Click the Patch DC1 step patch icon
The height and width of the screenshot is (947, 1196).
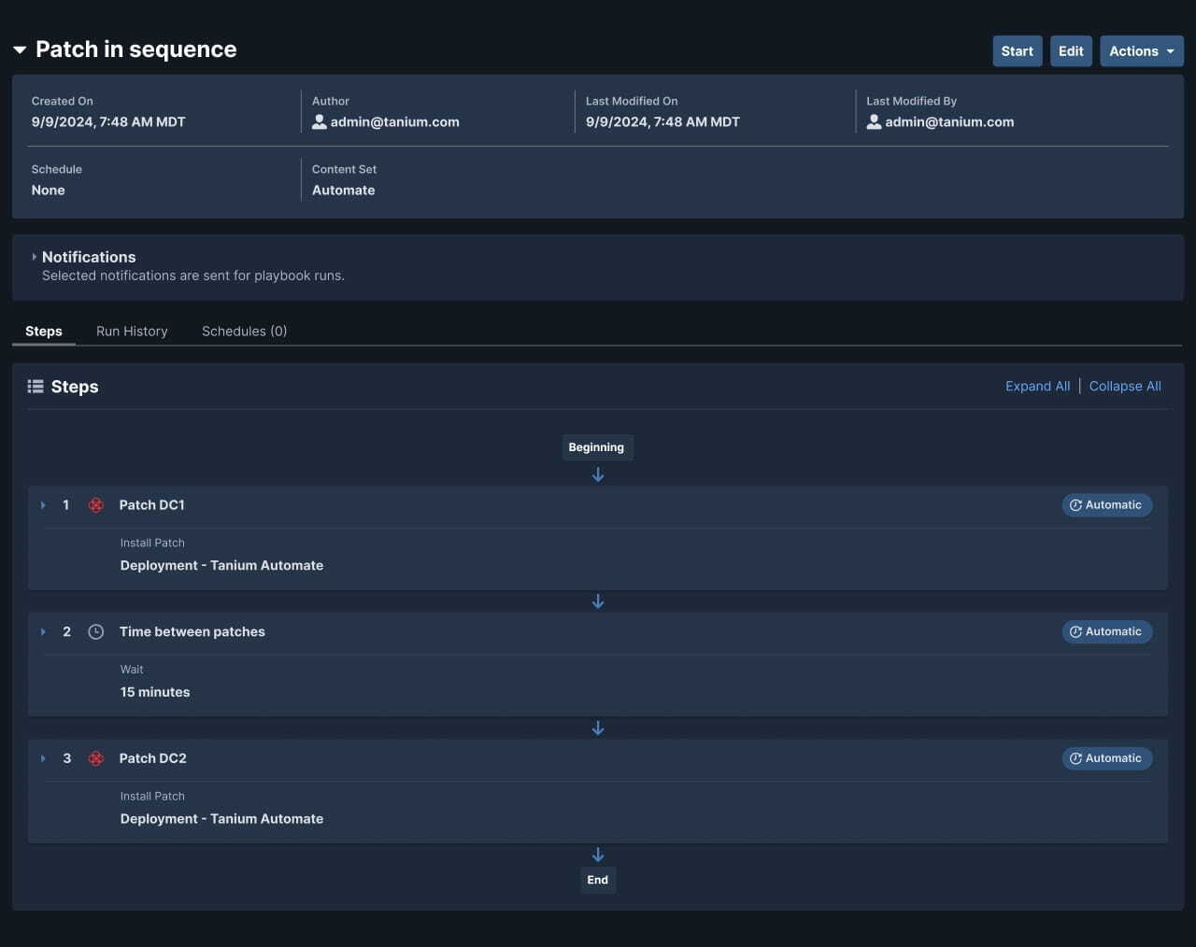pyautogui.click(x=95, y=505)
